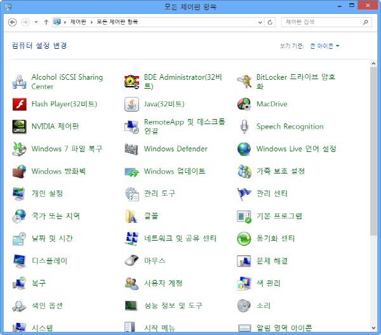Viewport: 381px width, 335px height.
Task: Click the '시작 메뉴' link text
Action: click(x=159, y=328)
